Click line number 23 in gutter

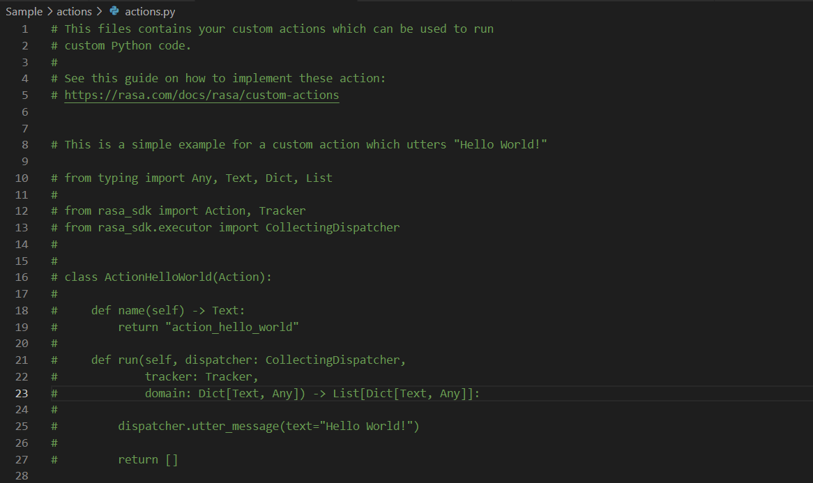point(21,393)
